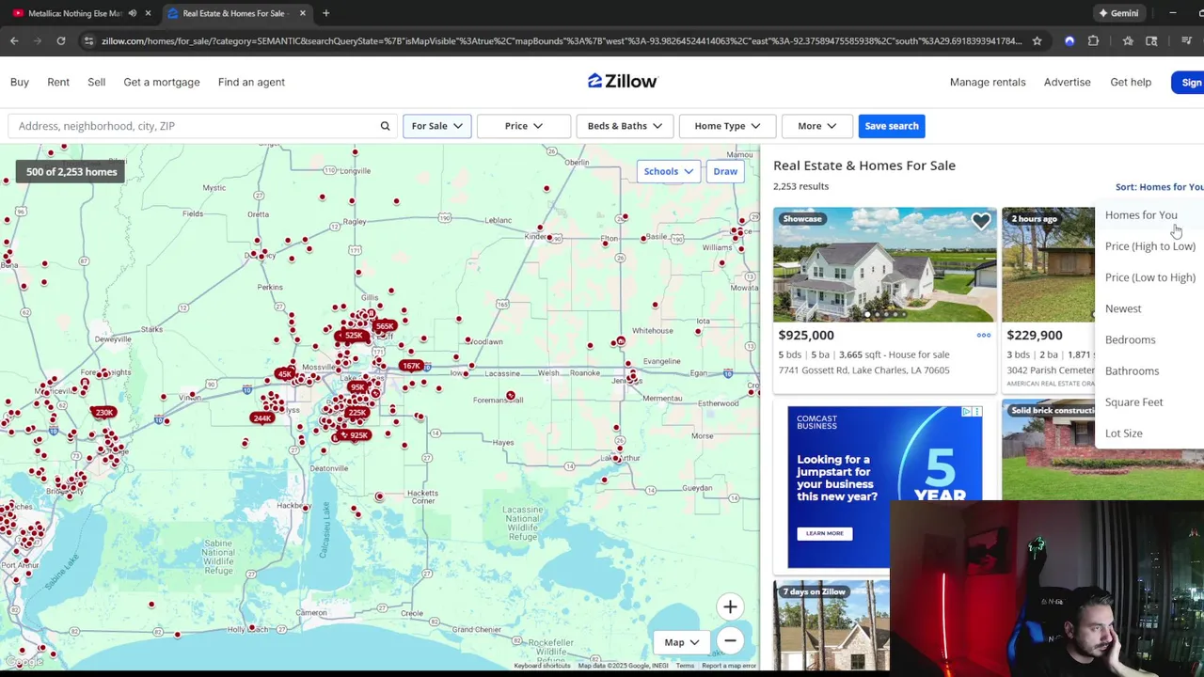Click the 525K map price marker
The width and height of the screenshot is (1204, 677).
coord(354,336)
